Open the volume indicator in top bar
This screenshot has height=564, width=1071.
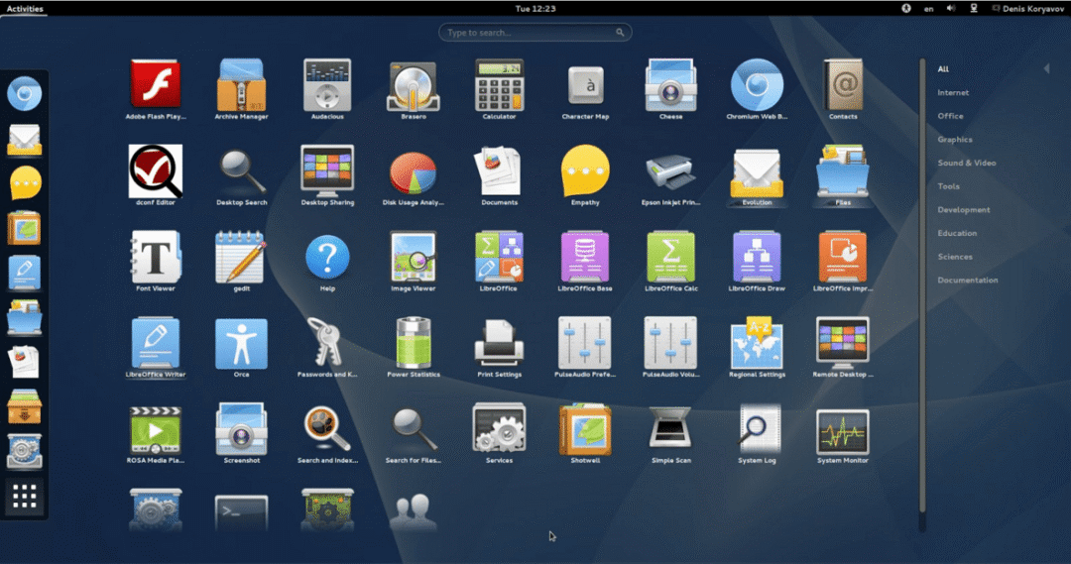[x=950, y=8]
